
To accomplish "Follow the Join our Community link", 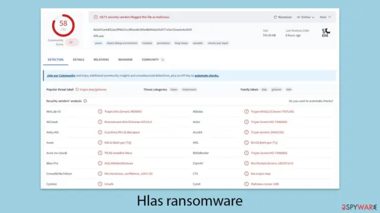I will pyautogui.click(x=61, y=76).
